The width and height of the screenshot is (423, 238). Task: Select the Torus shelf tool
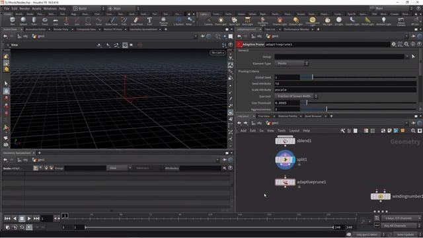(45, 20)
